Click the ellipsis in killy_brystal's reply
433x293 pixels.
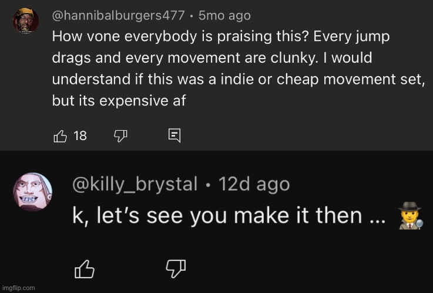pyautogui.click(x=374, y=217)
